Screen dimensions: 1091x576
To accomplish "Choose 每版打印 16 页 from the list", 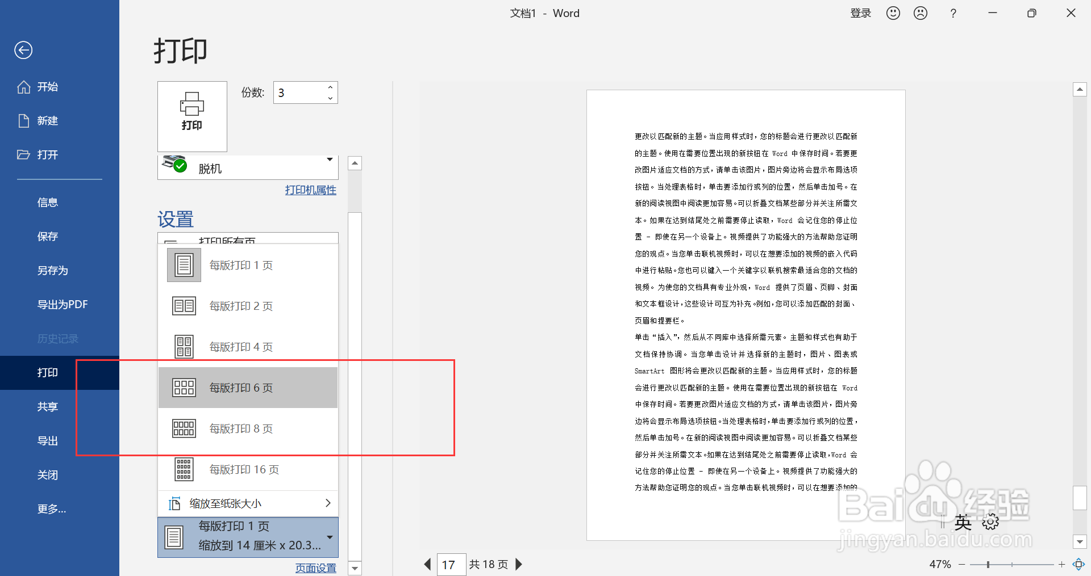I will [248, 469].
